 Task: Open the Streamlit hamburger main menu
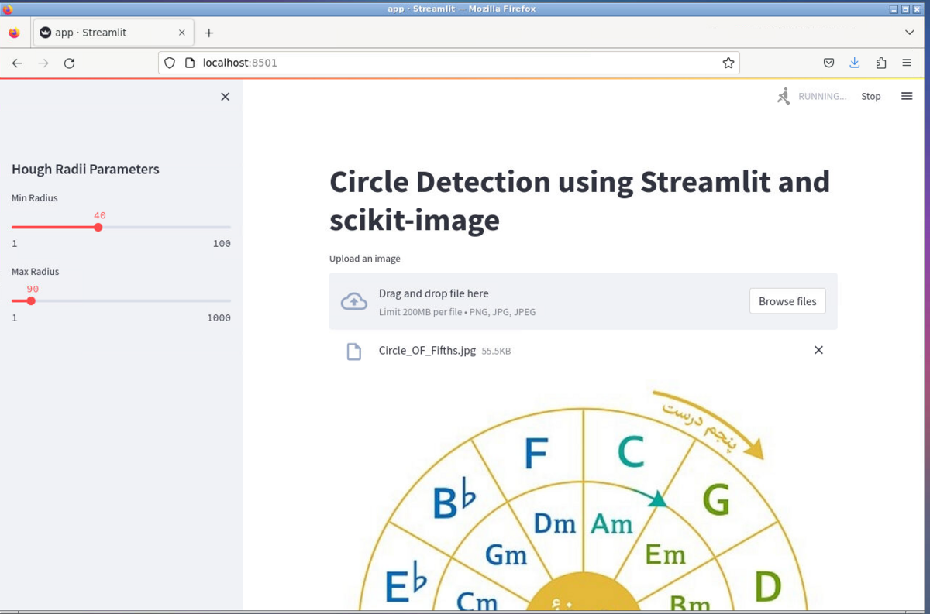point(907,96)
